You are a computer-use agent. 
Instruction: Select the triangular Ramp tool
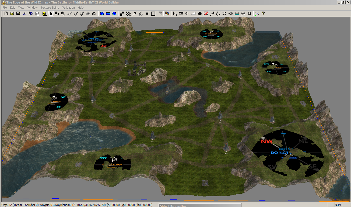coord(194,13)
